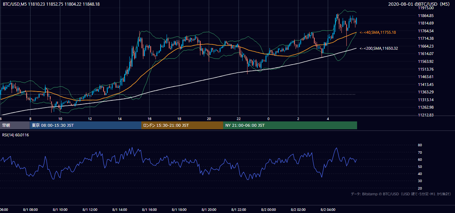Click hour tick 22 under the price chart

point(239,119)
